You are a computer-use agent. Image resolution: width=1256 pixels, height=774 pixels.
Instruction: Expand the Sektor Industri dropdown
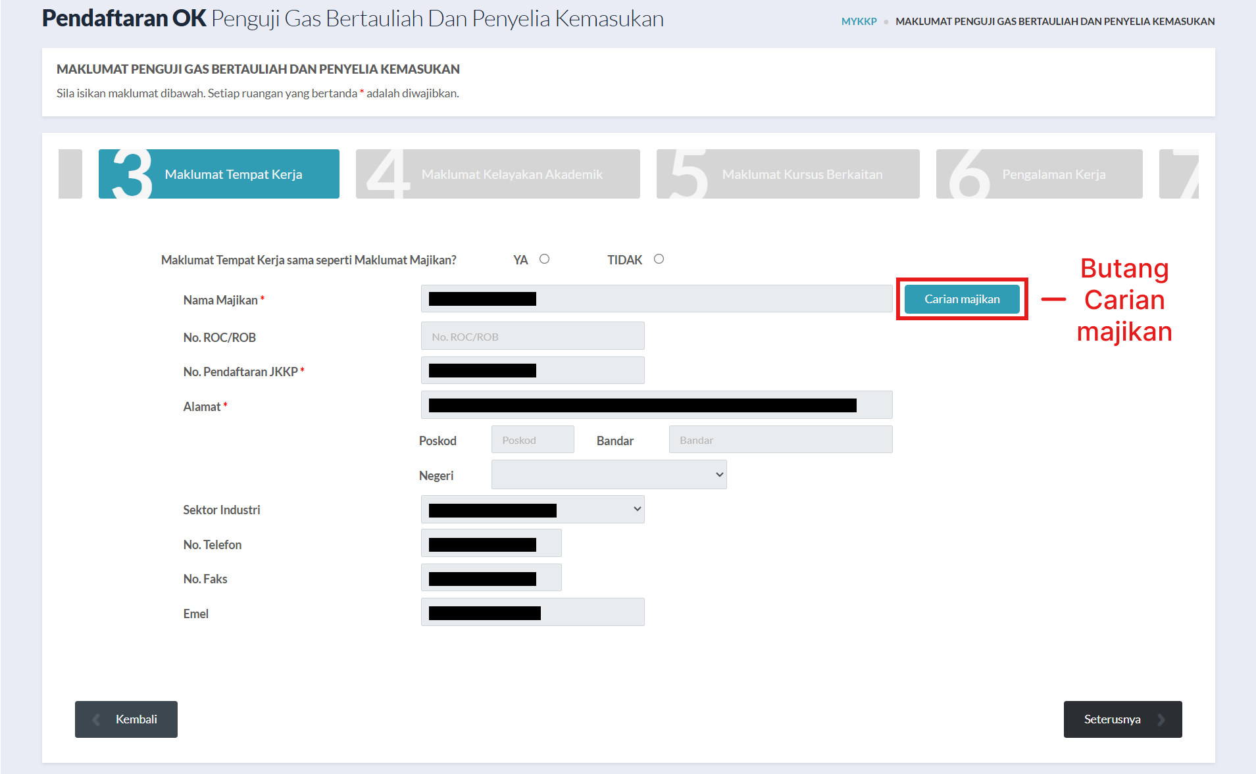[532, 510]
